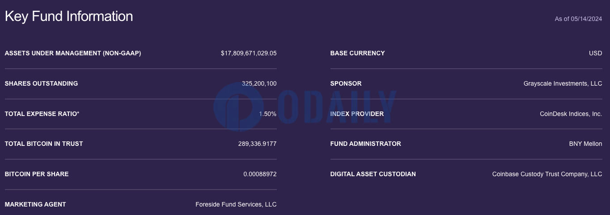Select the 0.00088972 per share value

(x=260, y=174)
